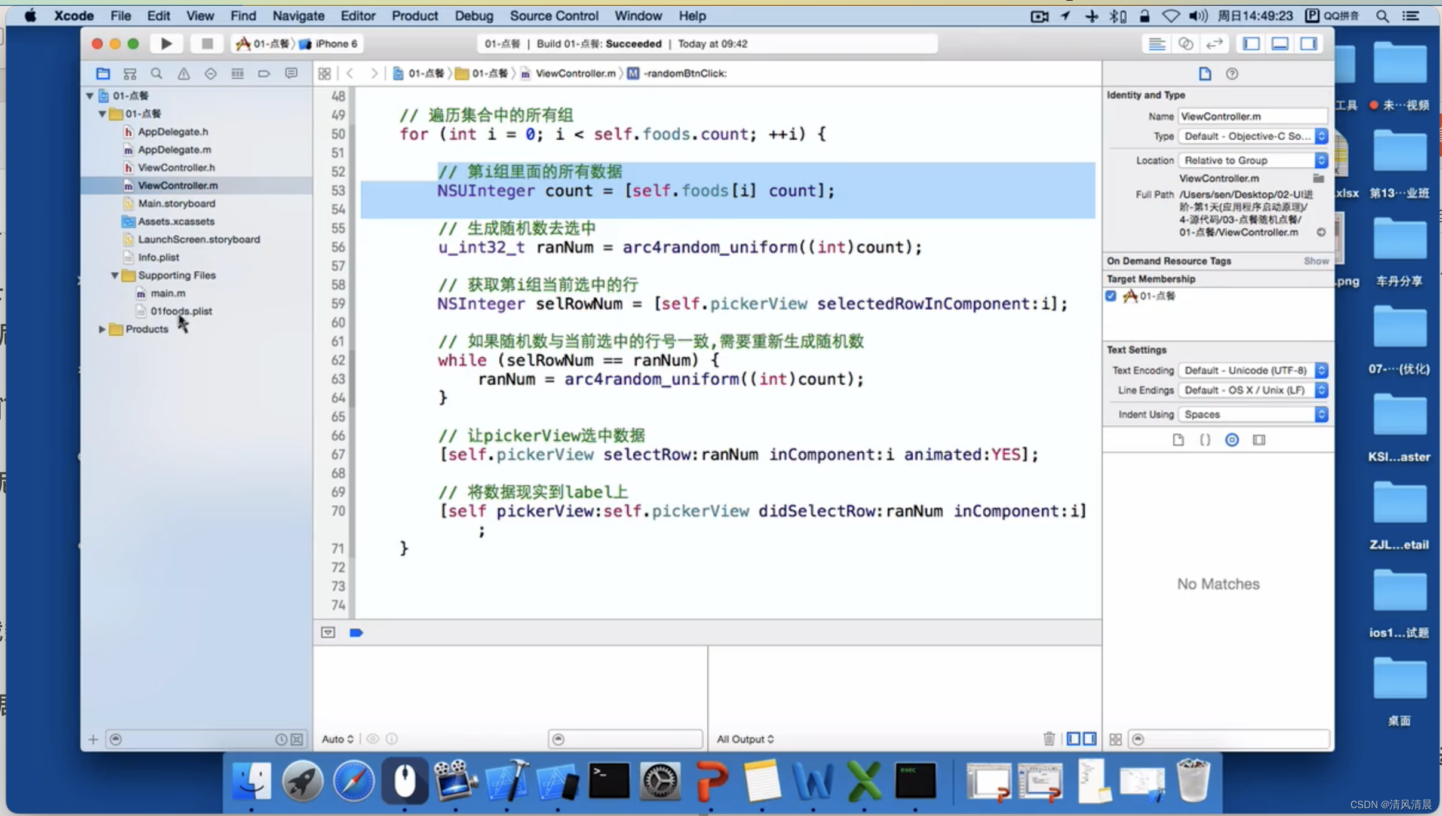Switch to the Version editor
This screenshot has width=1442, height=816.
[x=1214, y=44]
